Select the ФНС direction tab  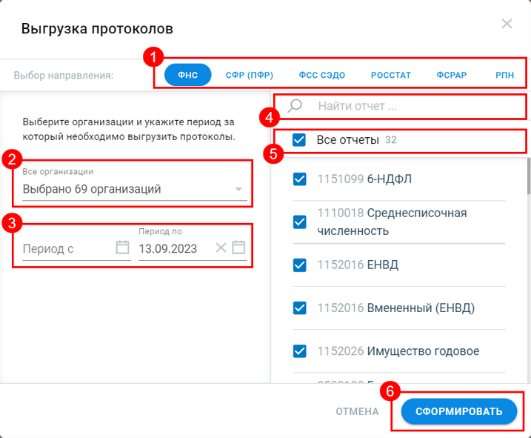click(x=187, y=75)
